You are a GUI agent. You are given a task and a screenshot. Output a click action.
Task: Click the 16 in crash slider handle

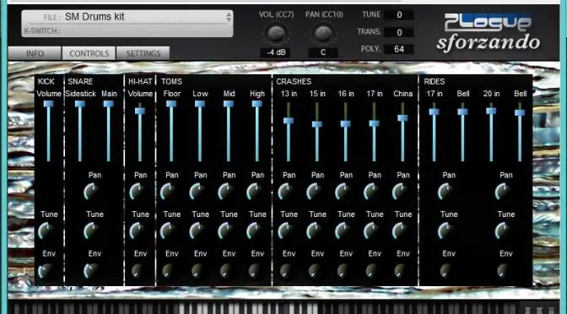[346, 124]
